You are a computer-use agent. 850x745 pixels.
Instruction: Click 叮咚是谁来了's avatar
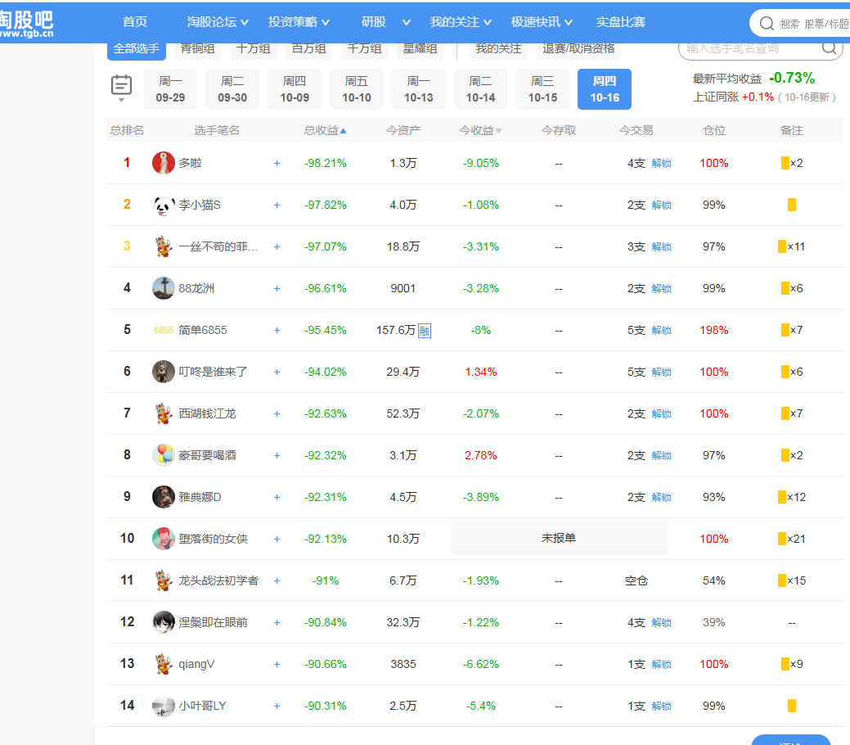[163, 372]
